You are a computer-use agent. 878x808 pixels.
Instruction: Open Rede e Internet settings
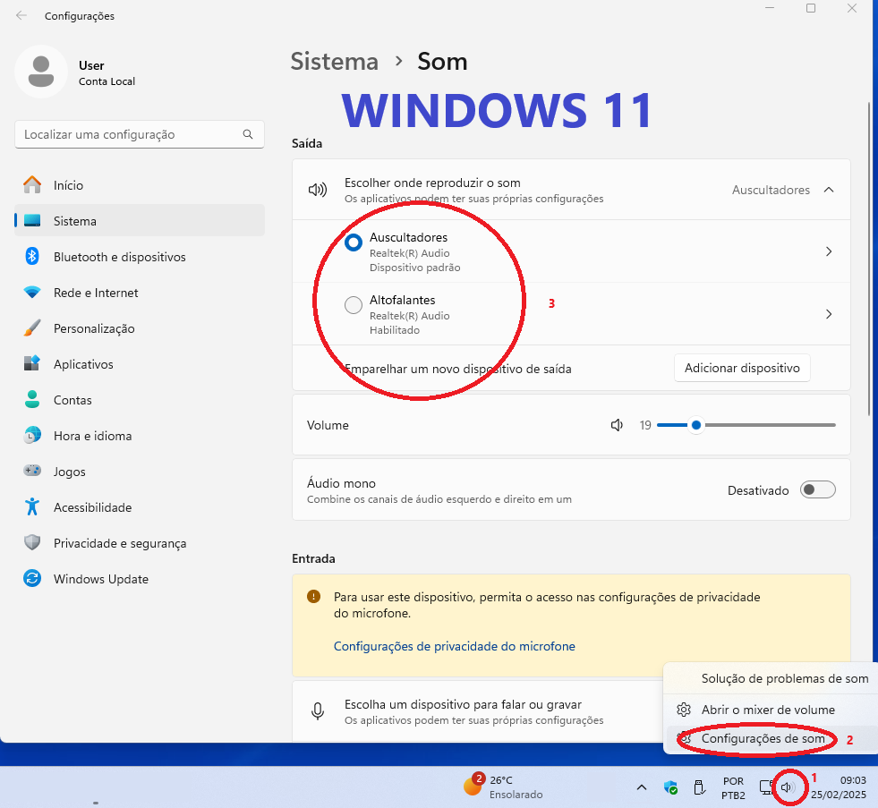(140, 293)
